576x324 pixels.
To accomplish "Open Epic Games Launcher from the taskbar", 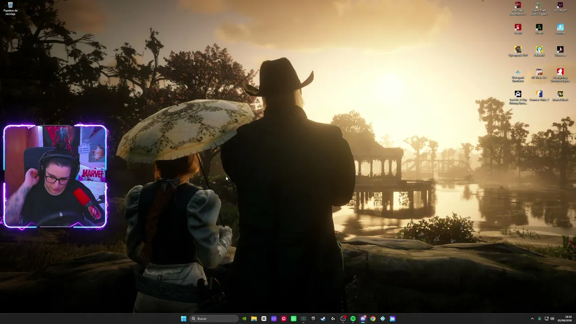I will (313, 319).
